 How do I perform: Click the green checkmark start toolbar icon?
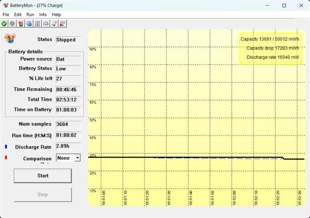[x=4, y=24]
